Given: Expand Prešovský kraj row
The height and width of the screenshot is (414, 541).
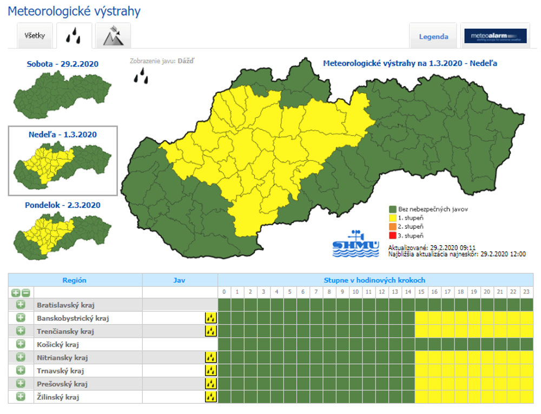Looking at the screenshot, I should coord(21,384).
